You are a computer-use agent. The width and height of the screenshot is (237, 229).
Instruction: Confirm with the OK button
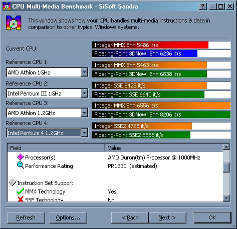[x=212, y=217]
